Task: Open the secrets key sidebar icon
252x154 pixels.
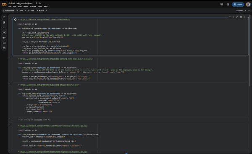Action: 4,38
